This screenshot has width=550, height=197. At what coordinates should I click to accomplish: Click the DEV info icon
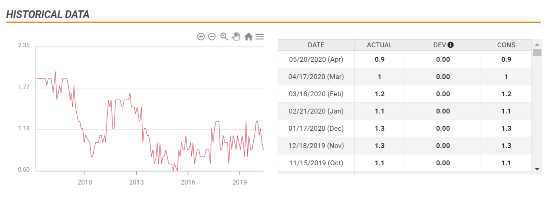click(x=451, y=45)
